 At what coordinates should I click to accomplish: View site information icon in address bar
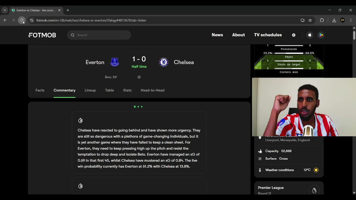pyautogui.click(x=31, y=20)
